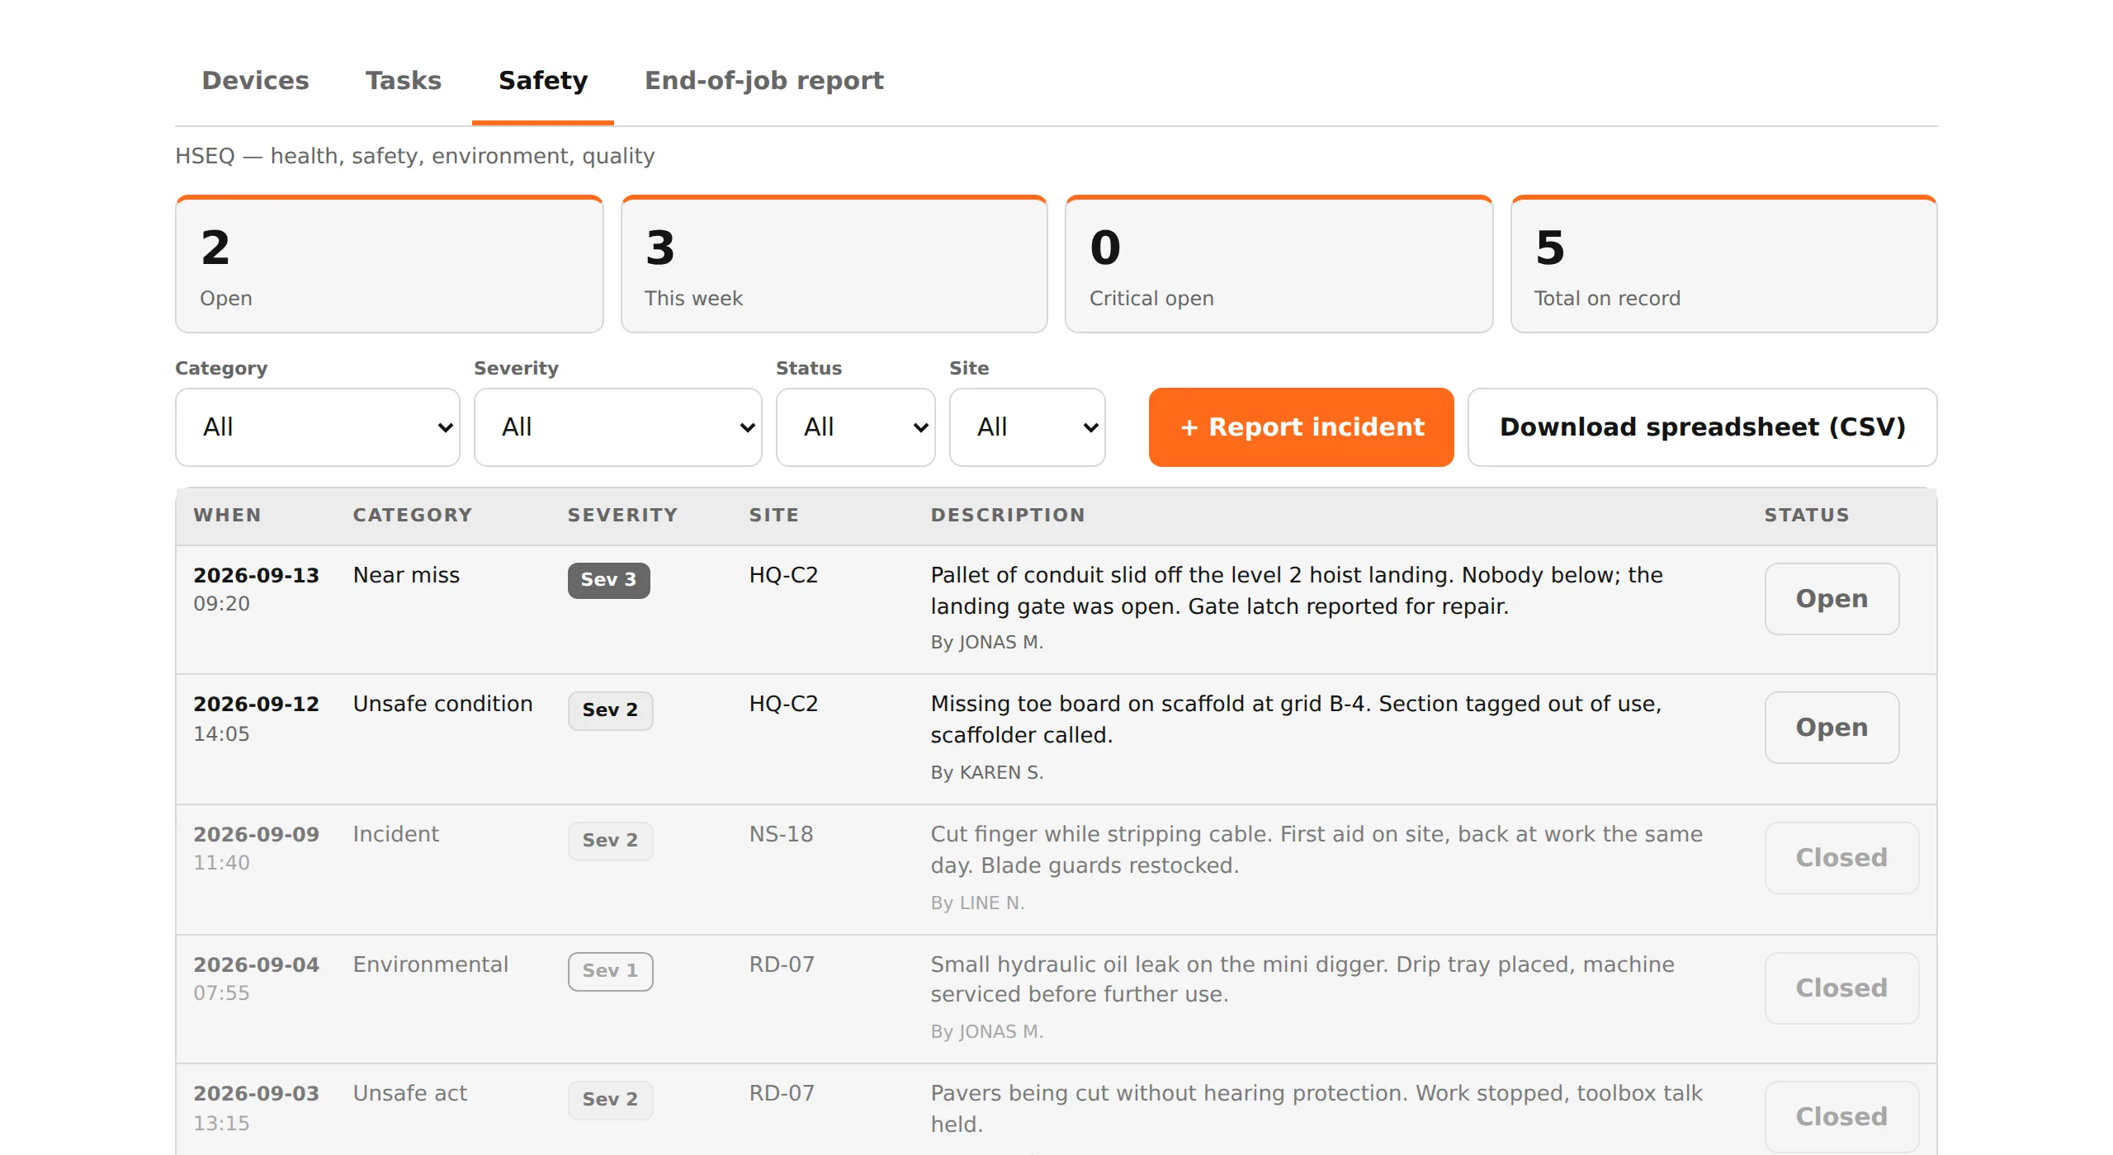Toggle Closed status of the Unsafe act row
The width and height of the screenshot is (2113, 1155).
1842,1117
